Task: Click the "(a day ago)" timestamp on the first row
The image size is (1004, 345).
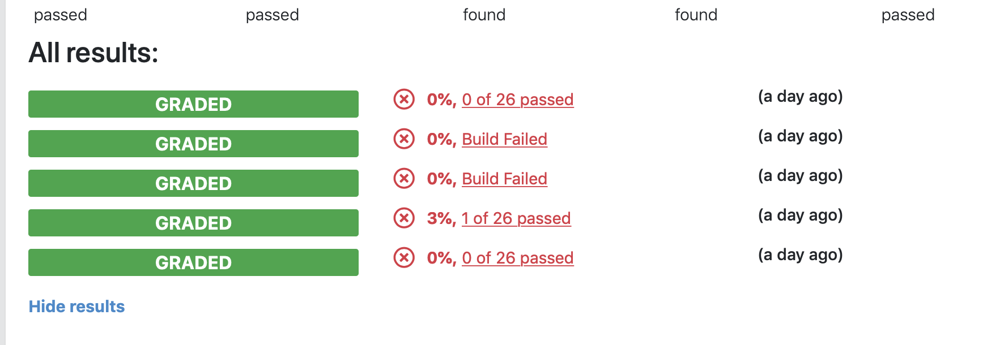Action: point(801,97)
